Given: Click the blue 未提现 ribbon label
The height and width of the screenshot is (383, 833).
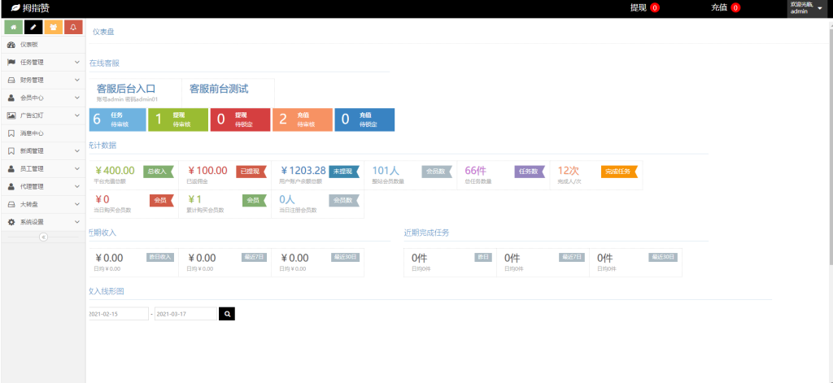Looking at the screenshot, I should tap(344, 172).
